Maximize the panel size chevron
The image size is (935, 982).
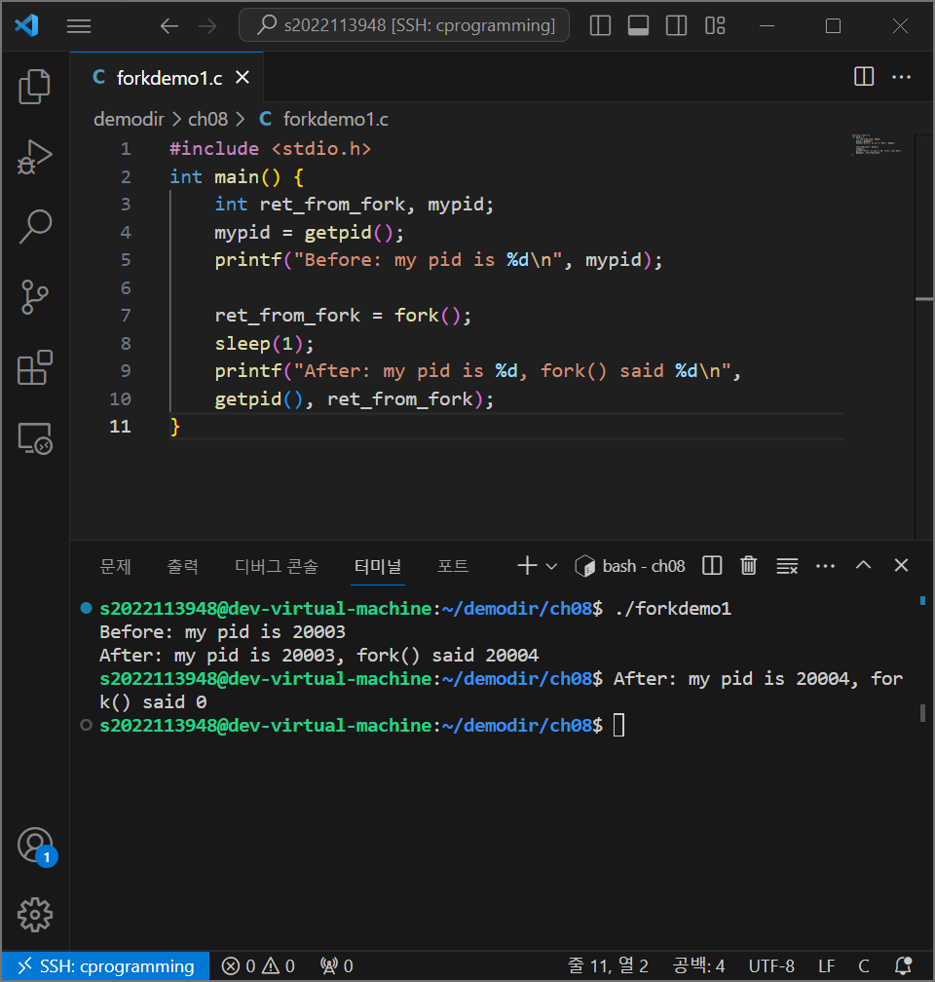point(864,565)
